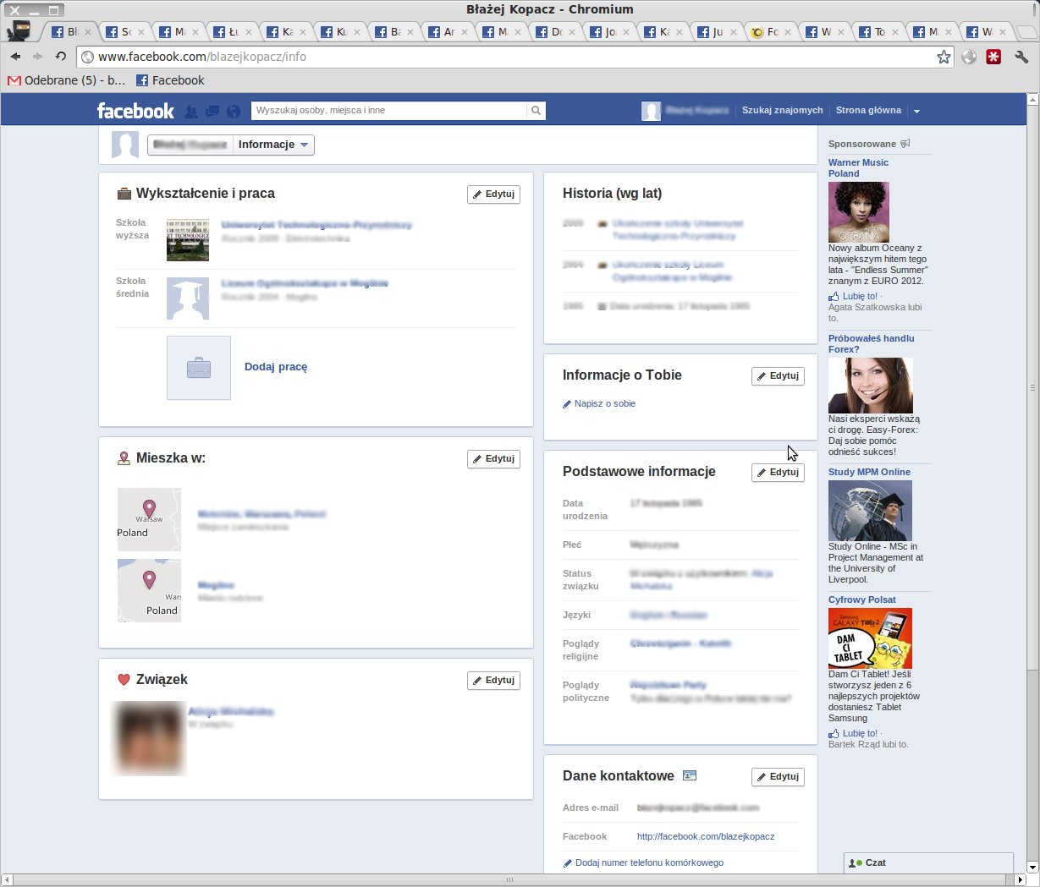1040x887 pixels.
Task: Click the Oceany album ad image
Action: [859, 212]
